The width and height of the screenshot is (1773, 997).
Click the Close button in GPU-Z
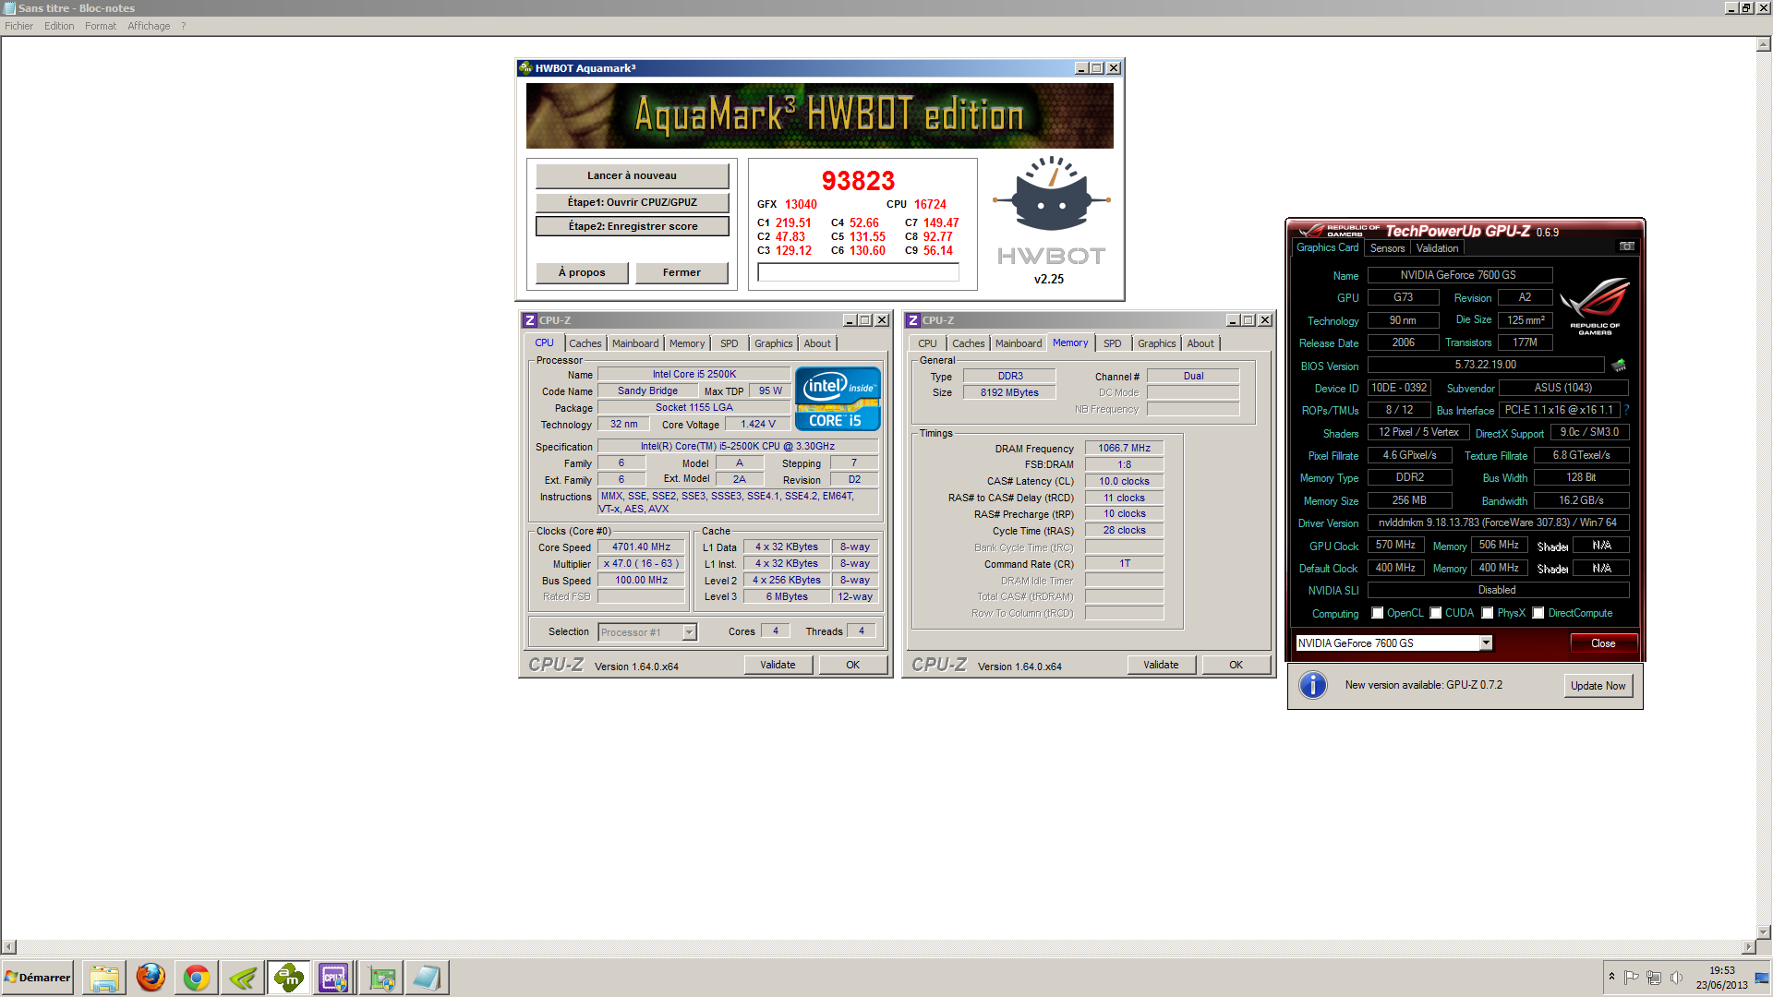1603,643
